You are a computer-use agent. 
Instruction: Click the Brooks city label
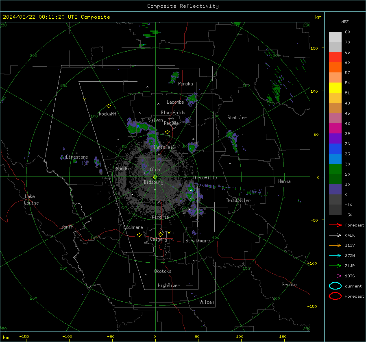click(289, 285)
